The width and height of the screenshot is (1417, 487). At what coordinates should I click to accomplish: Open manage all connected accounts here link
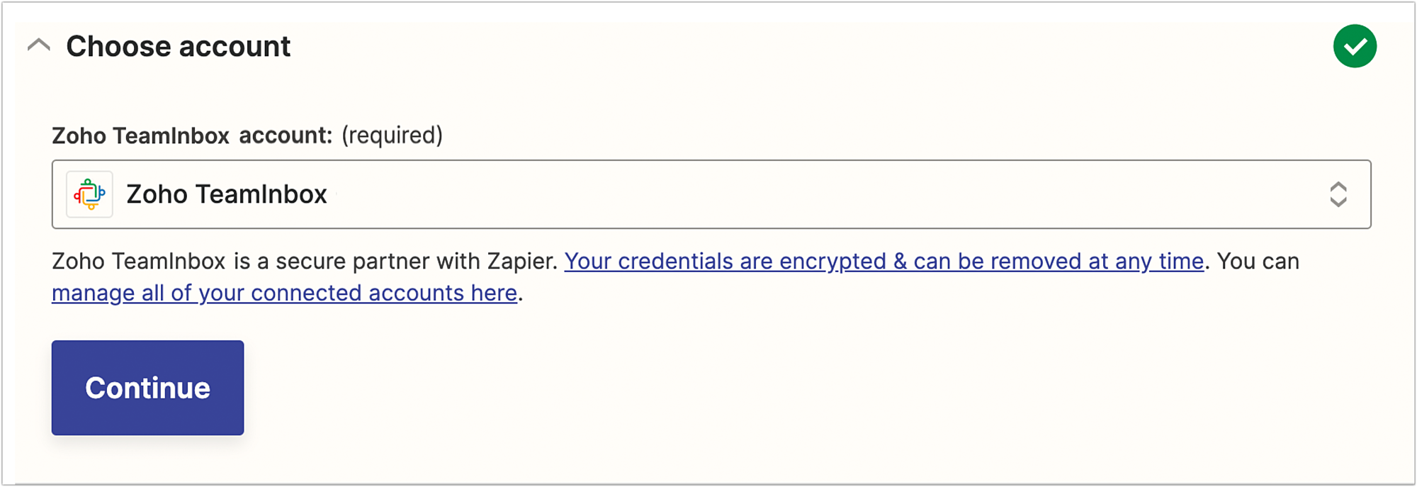284,293
